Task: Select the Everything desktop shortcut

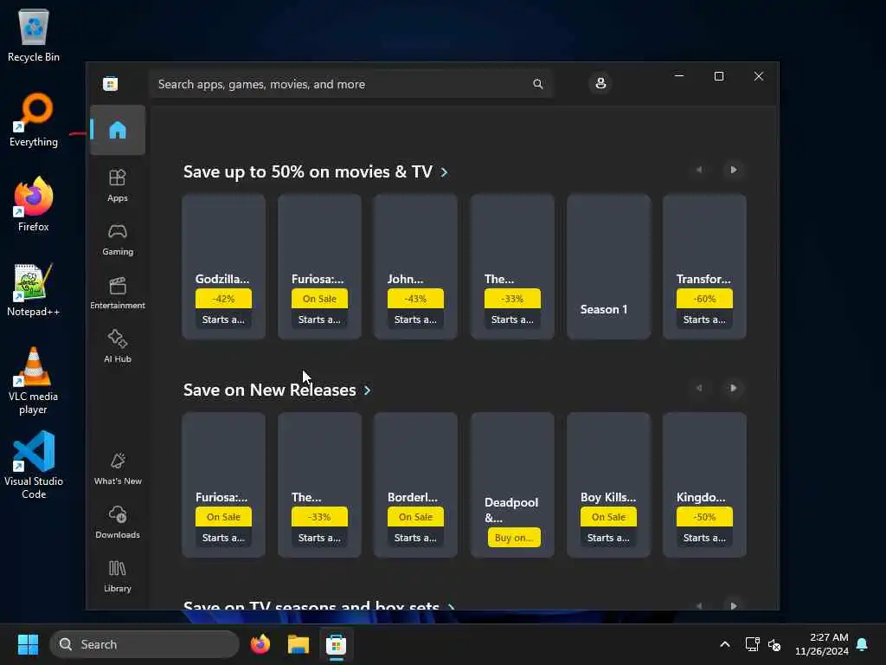Action: (34, 119)
